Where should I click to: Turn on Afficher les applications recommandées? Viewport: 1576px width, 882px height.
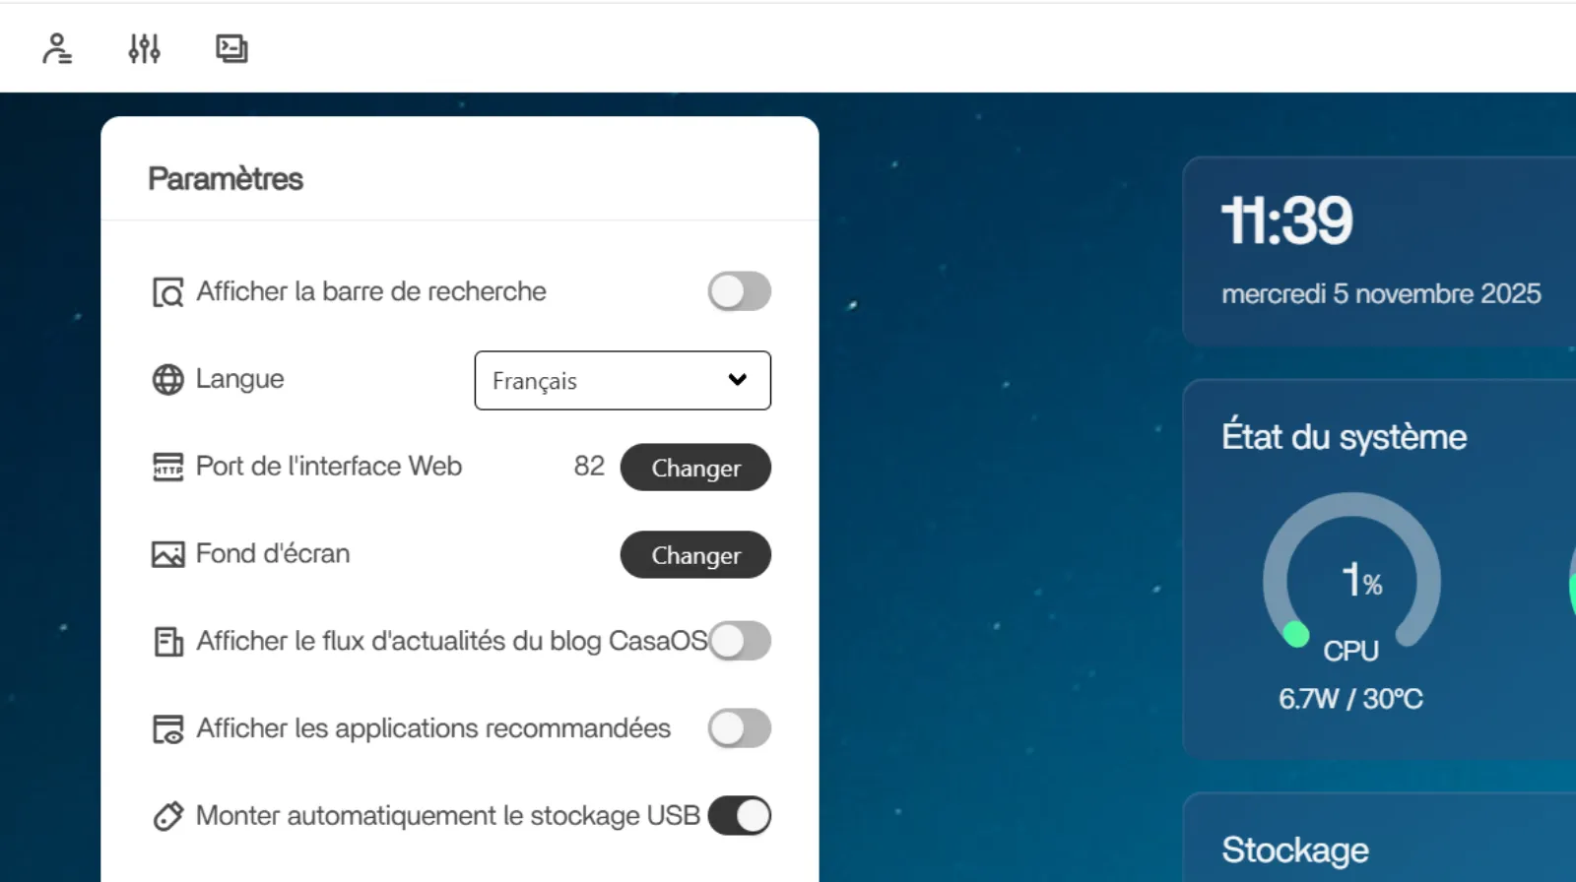[739, 728]
